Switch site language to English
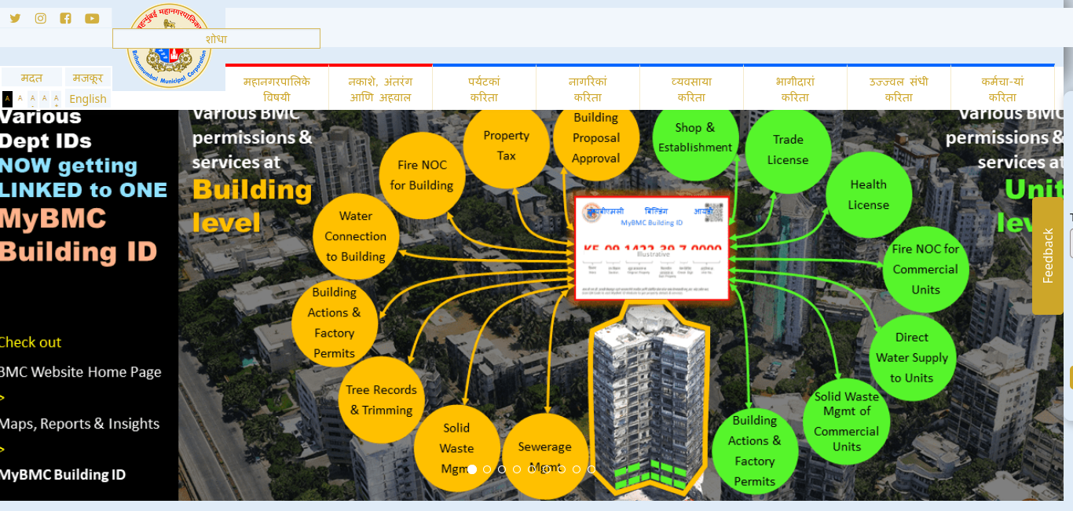 click(x=88, y=99)
